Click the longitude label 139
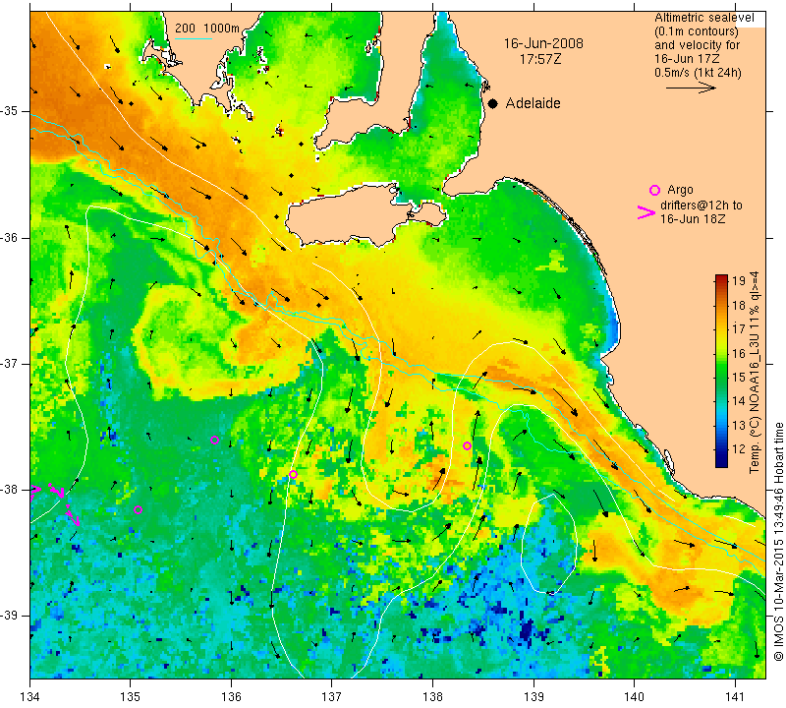Viewport: 786px width, 708px height. tap(533, 697)
